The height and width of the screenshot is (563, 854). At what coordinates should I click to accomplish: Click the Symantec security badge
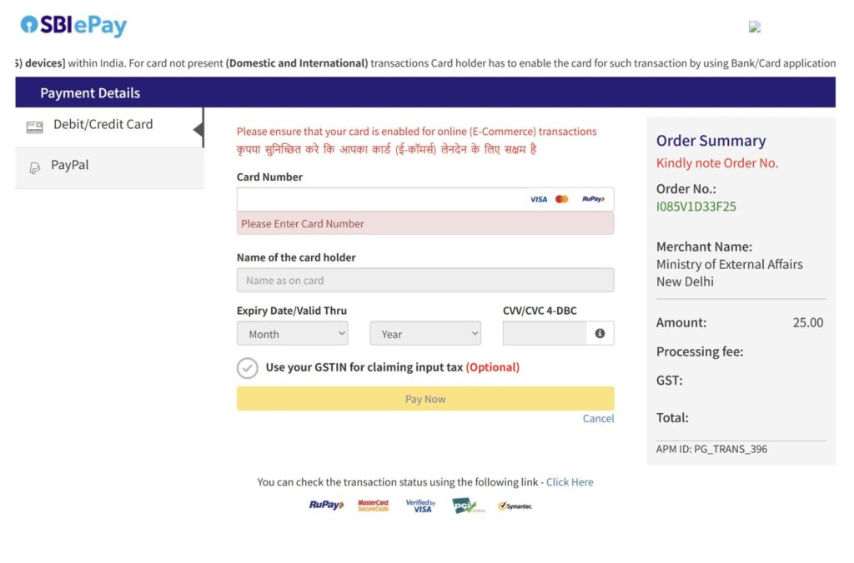pos(515,506)
